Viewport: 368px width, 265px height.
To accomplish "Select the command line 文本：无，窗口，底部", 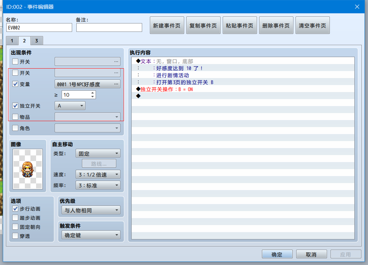I will click(243, 61).
